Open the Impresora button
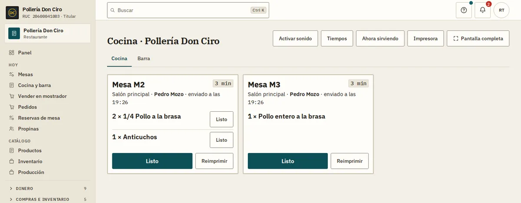The height and width of the screenshot is (203, 521). pyautogui.click(x=425, y=39)
